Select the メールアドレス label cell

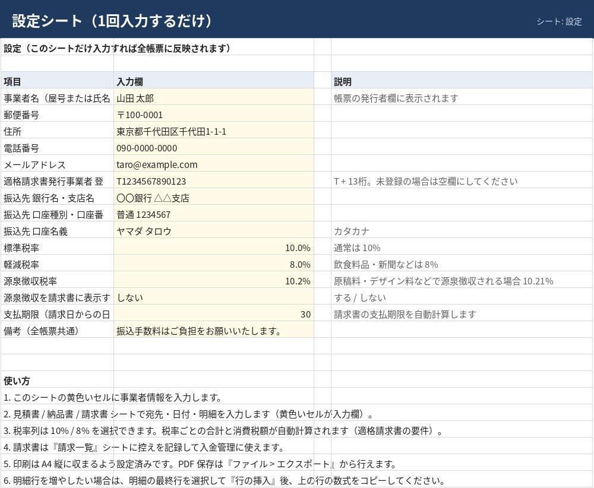pos(57,163)
